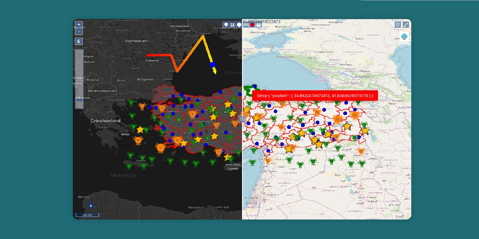
Task: Click the yellow arrowhead of the gradient line
Action: tap(214, 71)
